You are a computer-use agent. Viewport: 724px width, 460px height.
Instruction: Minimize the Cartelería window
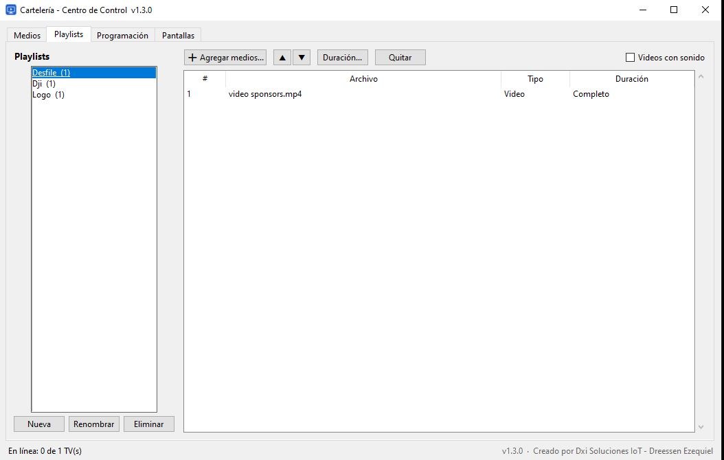tap(643, 10)
